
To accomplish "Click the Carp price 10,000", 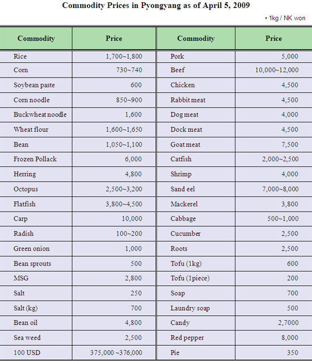I will 132,219.
